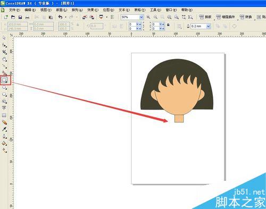
Task: Select the Interactive Blend tool
Action: [x=4, y=122]
